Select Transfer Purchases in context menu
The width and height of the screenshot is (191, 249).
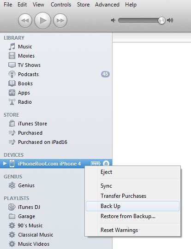pyautogui.click(x=132, y=196)
